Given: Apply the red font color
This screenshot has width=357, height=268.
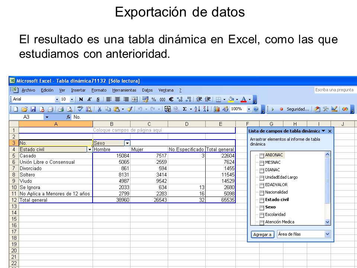Looking at the screenshot, I should pos(244,99).
